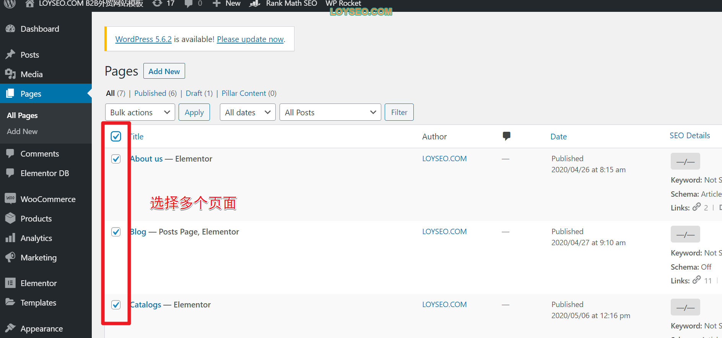This screenshot has height=338, width=722.
Task: Open the All dates dropdown
Action: point(247,112)
